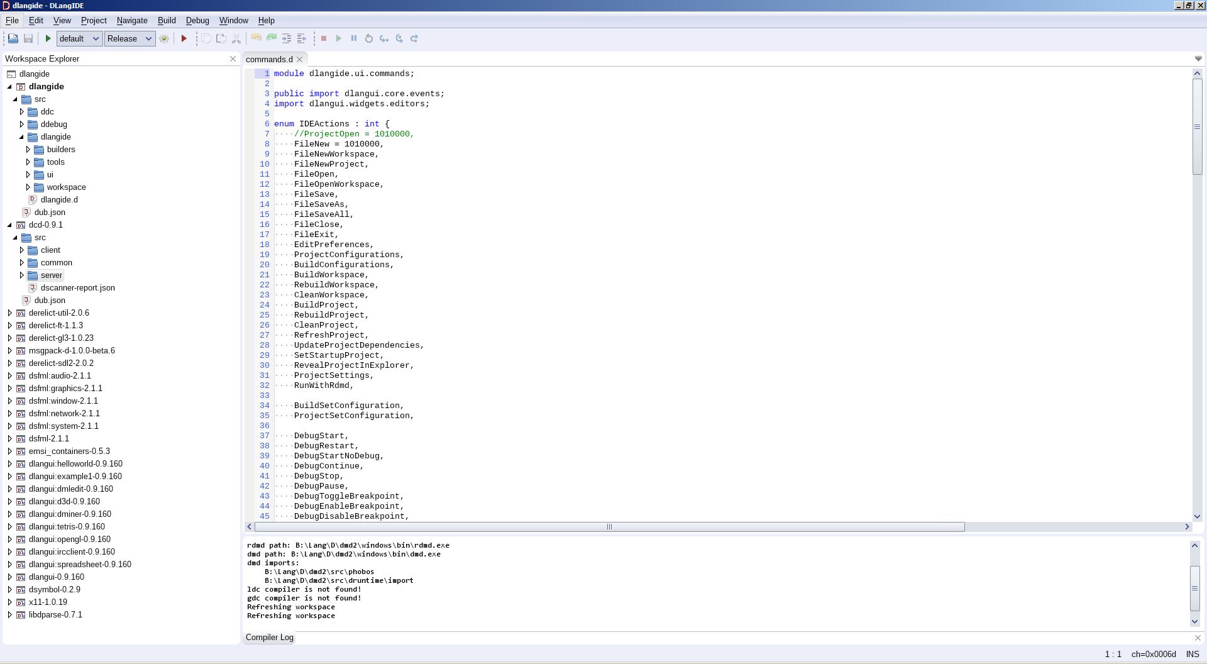Open project settings via the gear icon
The image size is (1207, 664).
tap(164, 38)
